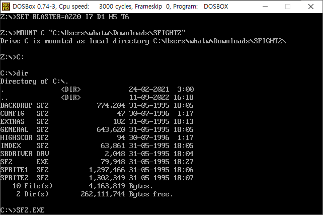Screen dimensions: 323x215
Task: Click the '10 File(s)' summary text
Action: [x=33, y=186]
